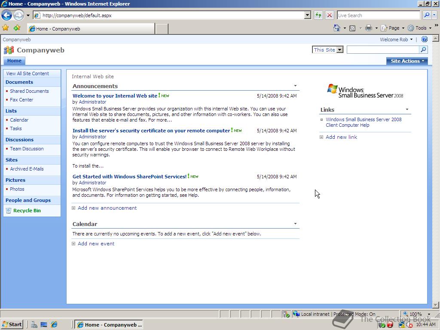Open the This Site search scope dropdown
The image size is (440, 330).
339,50
